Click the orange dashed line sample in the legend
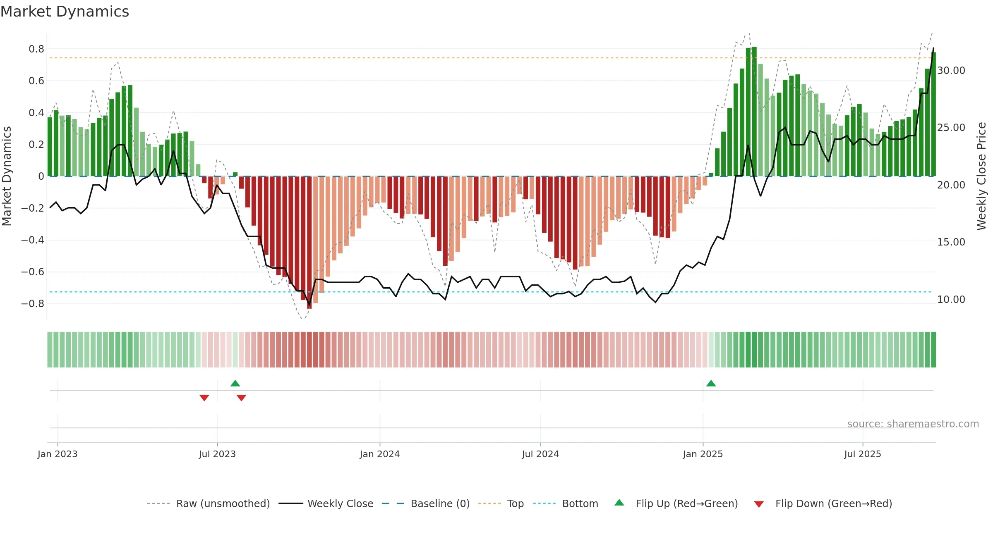 coord(489,503)
